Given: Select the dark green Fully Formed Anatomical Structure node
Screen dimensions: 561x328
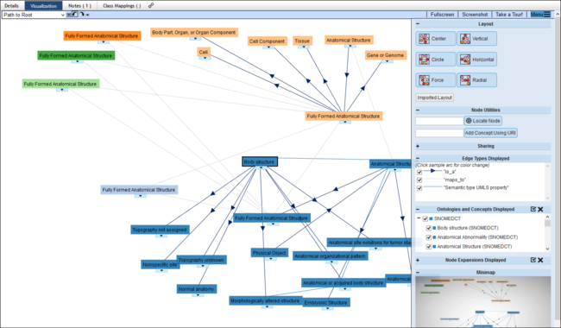Looking at the screenshot, I should 76,55.
